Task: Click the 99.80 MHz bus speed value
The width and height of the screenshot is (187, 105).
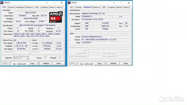Action: click(21, 49)
